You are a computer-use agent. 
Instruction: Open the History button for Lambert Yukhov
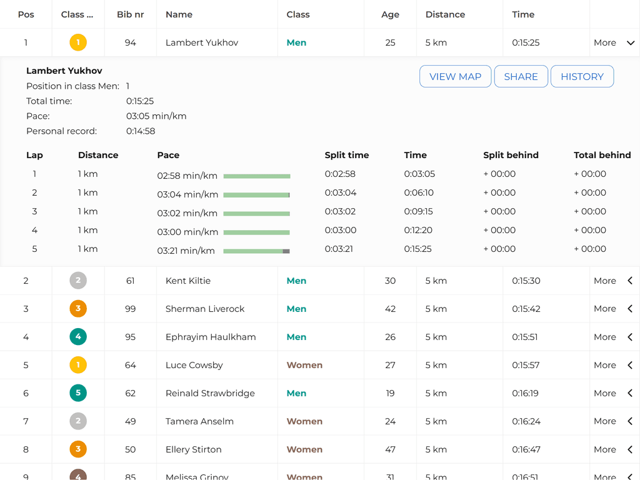[582, 76]
